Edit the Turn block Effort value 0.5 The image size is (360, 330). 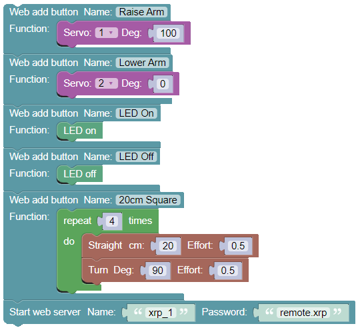pos(228,270)
